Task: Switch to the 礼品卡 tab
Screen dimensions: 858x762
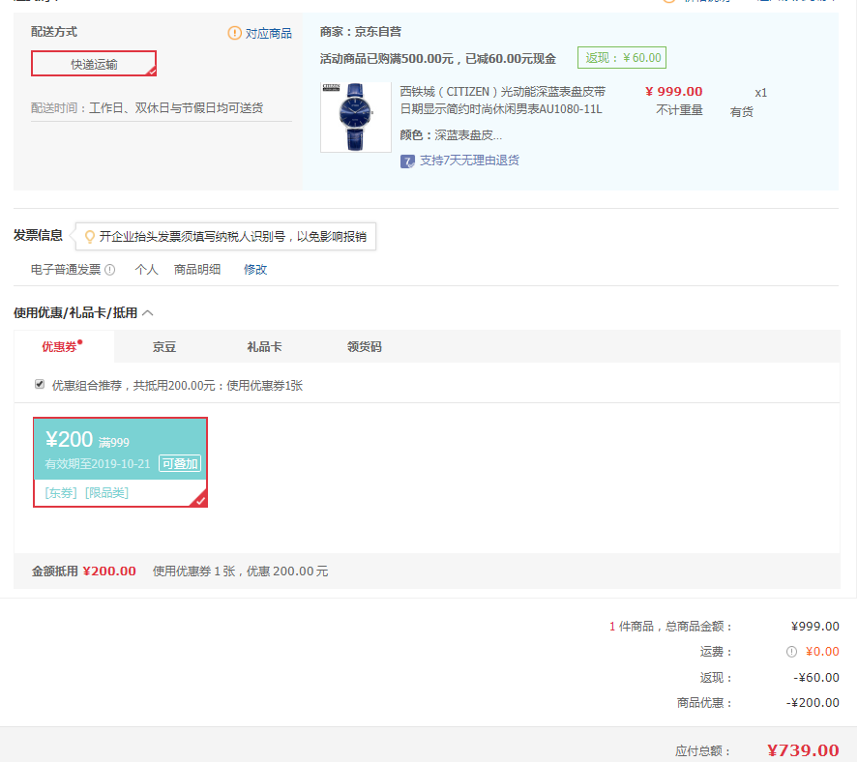Action: coord(264,347)
